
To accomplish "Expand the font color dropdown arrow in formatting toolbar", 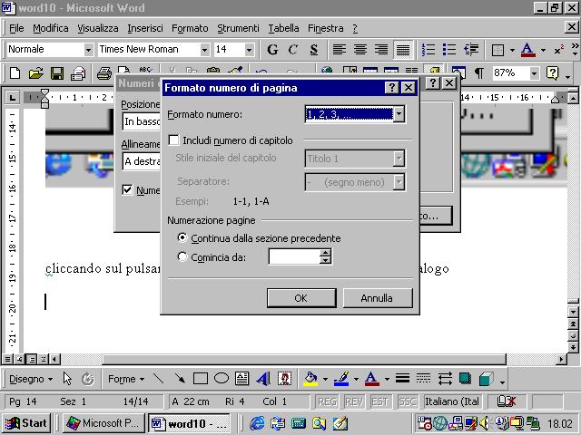I will click(x=543, y=50).
